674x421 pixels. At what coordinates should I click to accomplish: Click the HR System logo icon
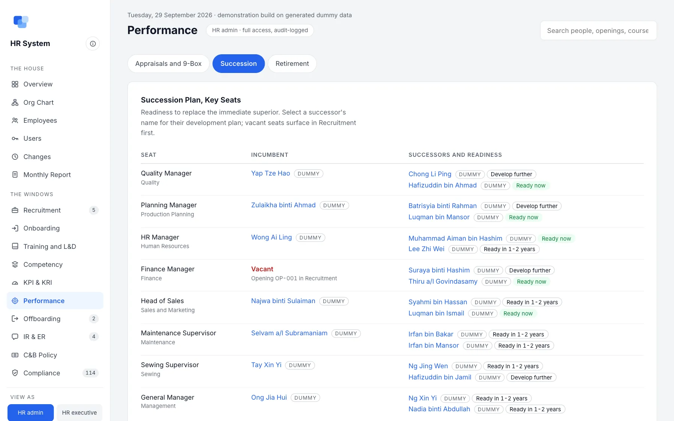pos(21,22)
